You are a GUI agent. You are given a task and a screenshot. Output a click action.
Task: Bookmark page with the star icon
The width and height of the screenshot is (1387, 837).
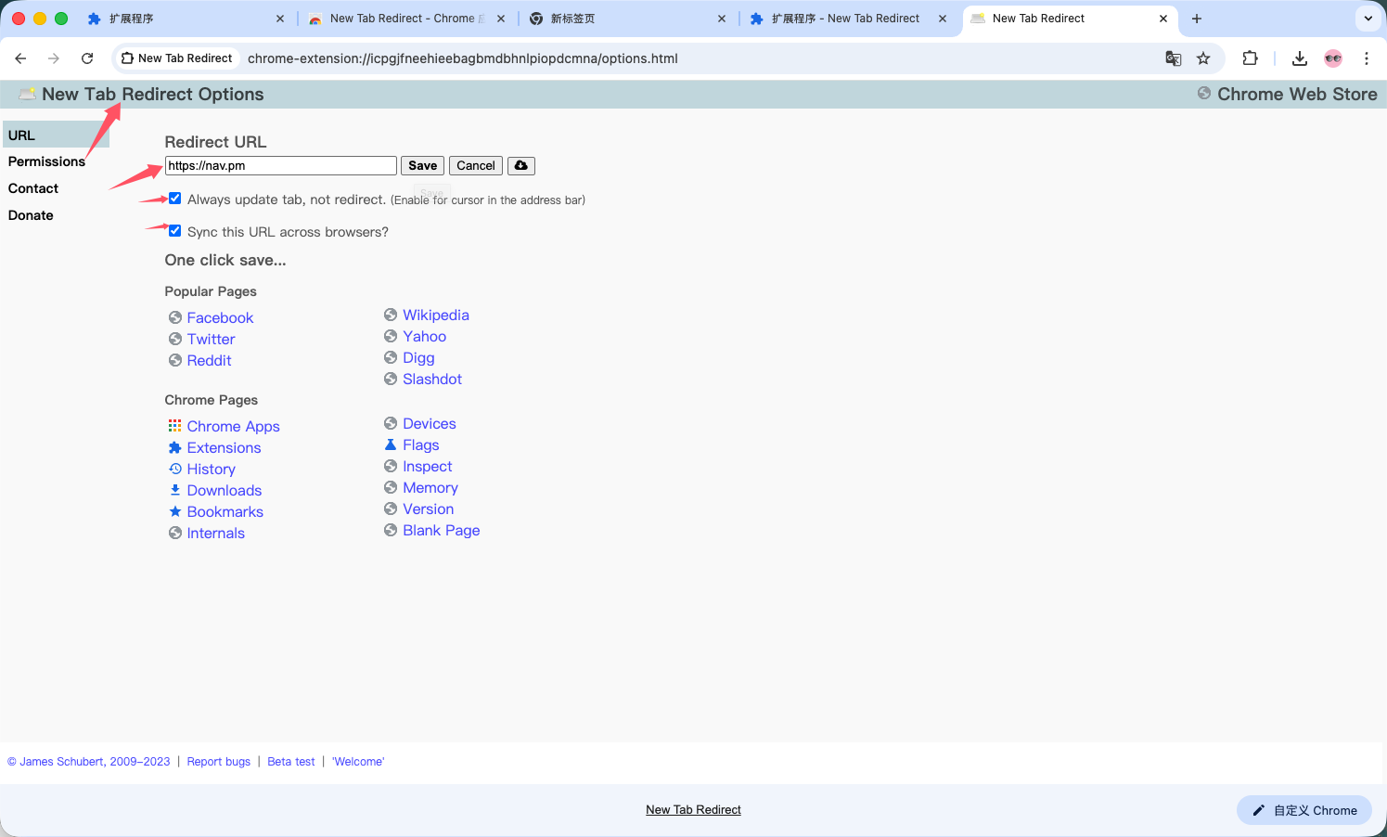1203,58
